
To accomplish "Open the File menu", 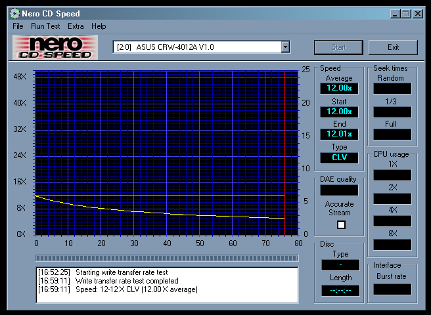I will 18,26.
